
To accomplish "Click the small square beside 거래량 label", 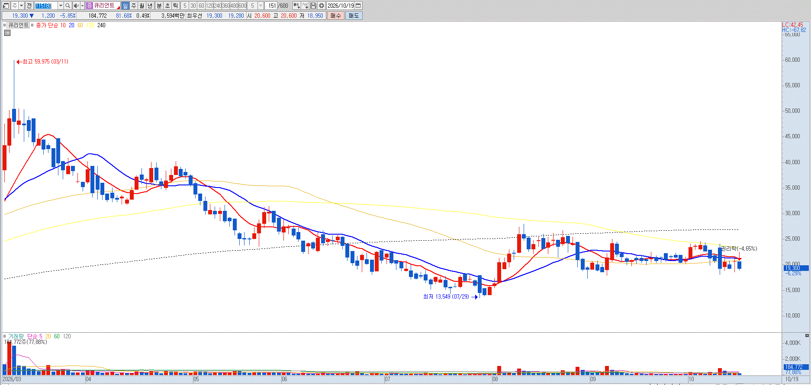I will tap(5, 336).
